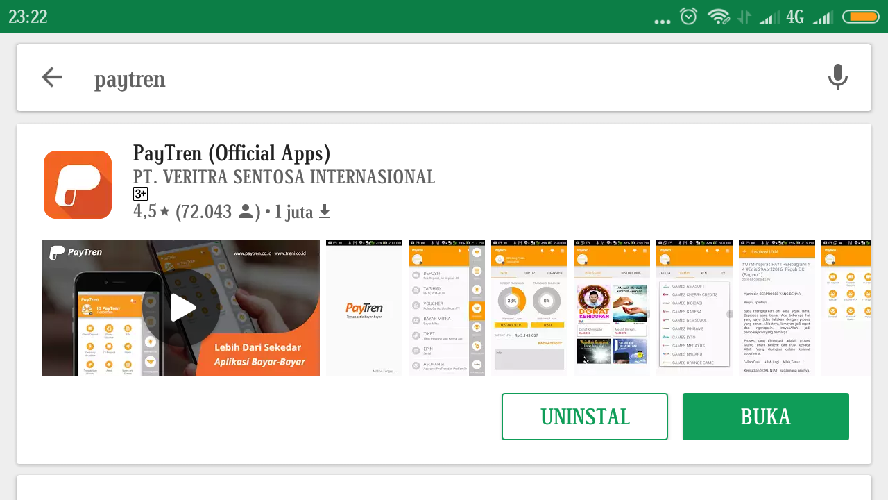Tap the three-dots status bar indicator
888x500 pixels.
tap(663, 22)
